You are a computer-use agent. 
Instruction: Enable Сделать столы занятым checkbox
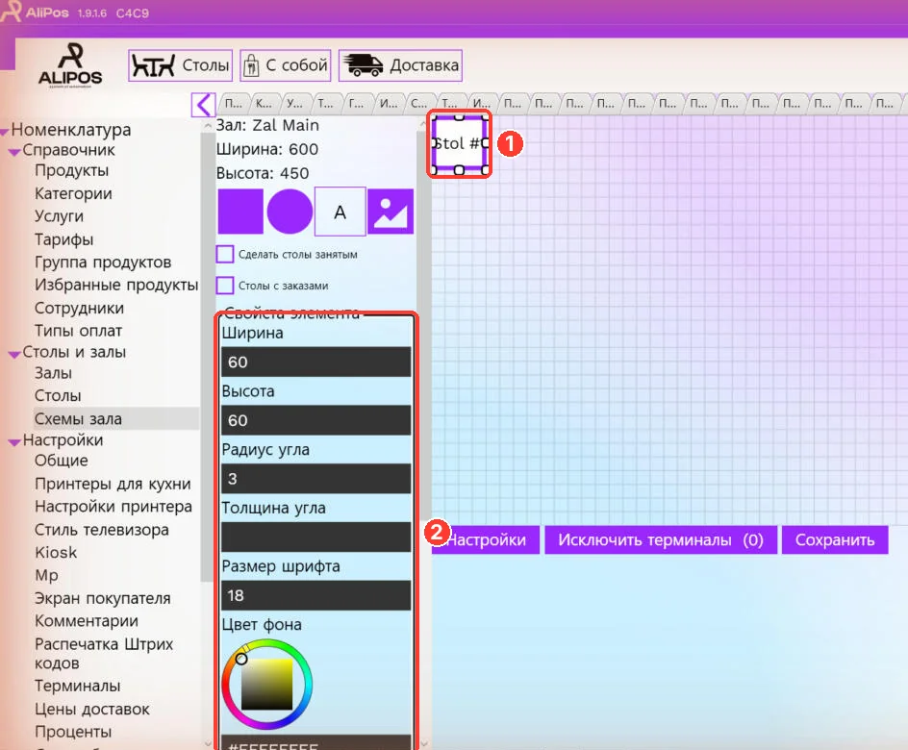pyautogui.click(x=225, y=254)
